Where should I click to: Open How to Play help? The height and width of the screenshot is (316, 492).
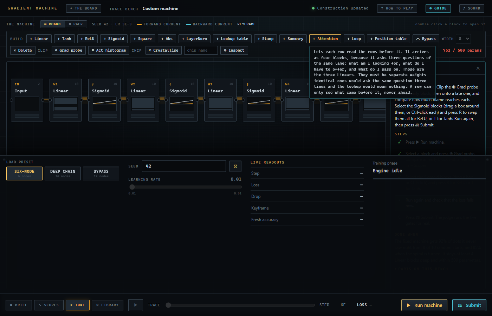(x=397, y=8)
